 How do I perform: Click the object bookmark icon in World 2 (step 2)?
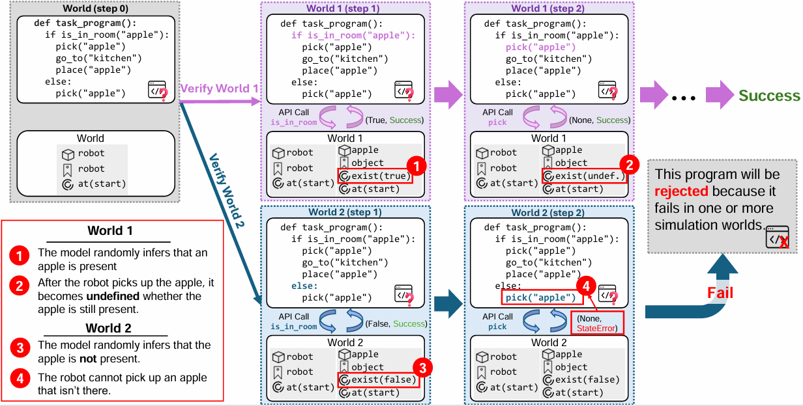548,368
